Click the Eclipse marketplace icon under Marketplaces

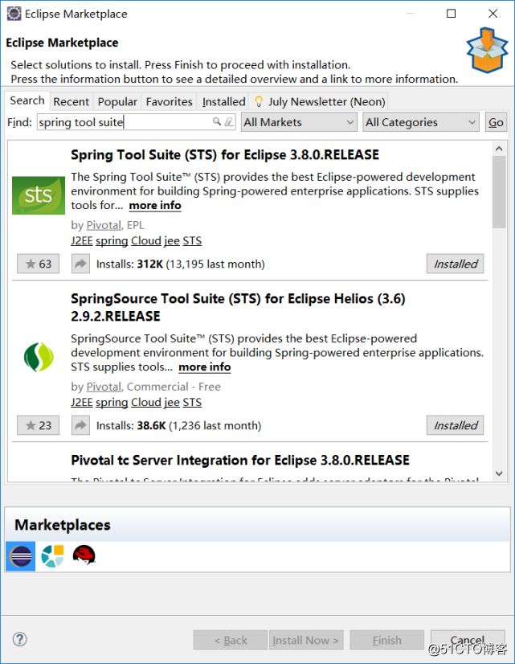20,556
